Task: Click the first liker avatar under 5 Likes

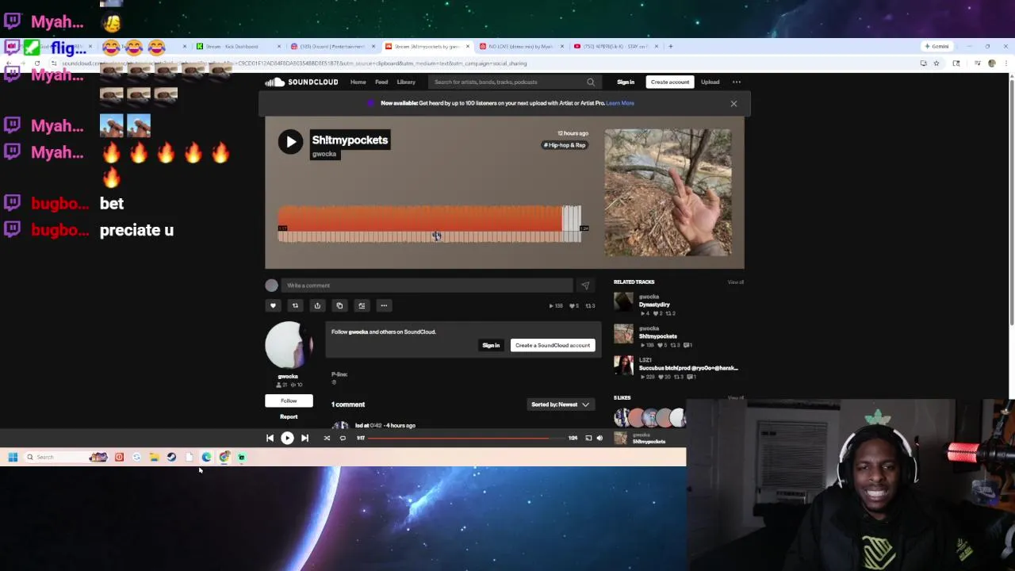Action: click(x=622, y=417)
